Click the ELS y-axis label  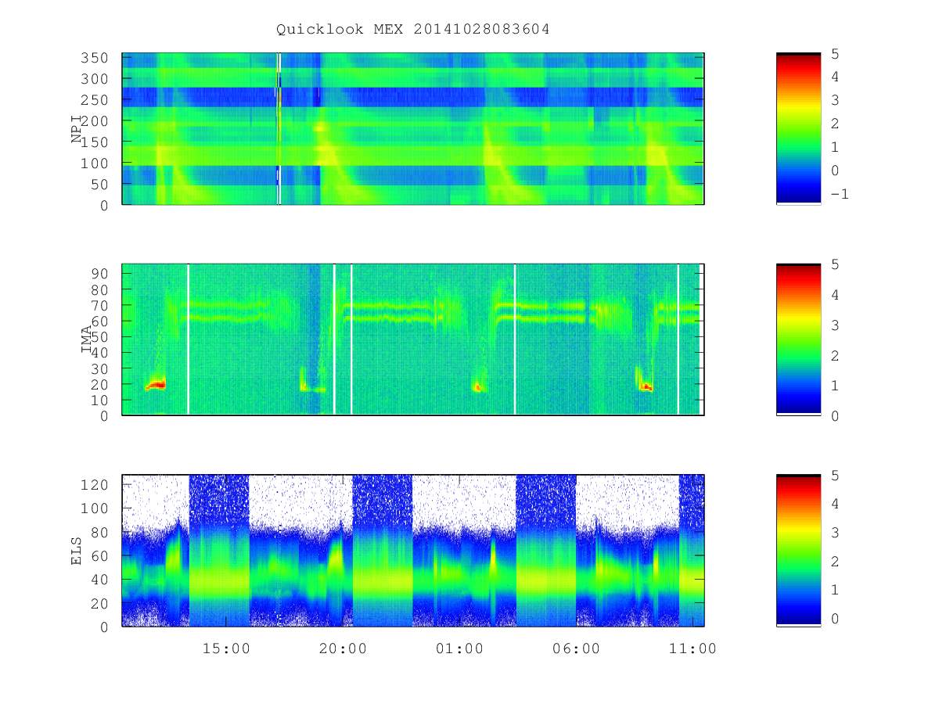click(77, 550)
